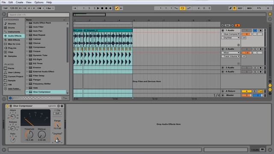Open the User Library place
The width and height of the screenshot is (274, 154).
point(14,72)
